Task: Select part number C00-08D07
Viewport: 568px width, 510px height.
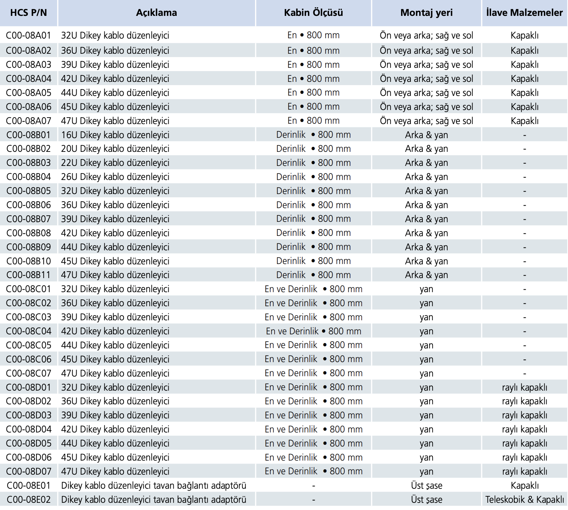Action: 29,471
